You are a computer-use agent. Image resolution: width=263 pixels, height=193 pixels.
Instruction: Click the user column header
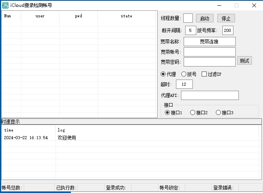(40, 16)
